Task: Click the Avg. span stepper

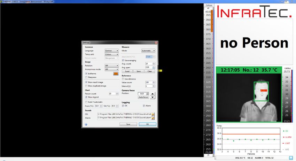Action: (154, 67)
